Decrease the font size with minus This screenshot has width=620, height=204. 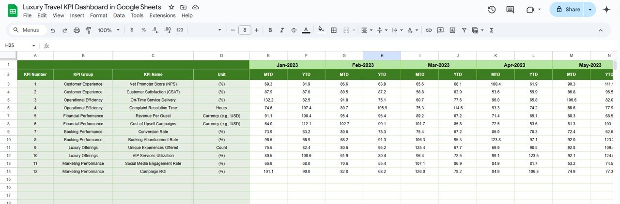pos(232,30)
